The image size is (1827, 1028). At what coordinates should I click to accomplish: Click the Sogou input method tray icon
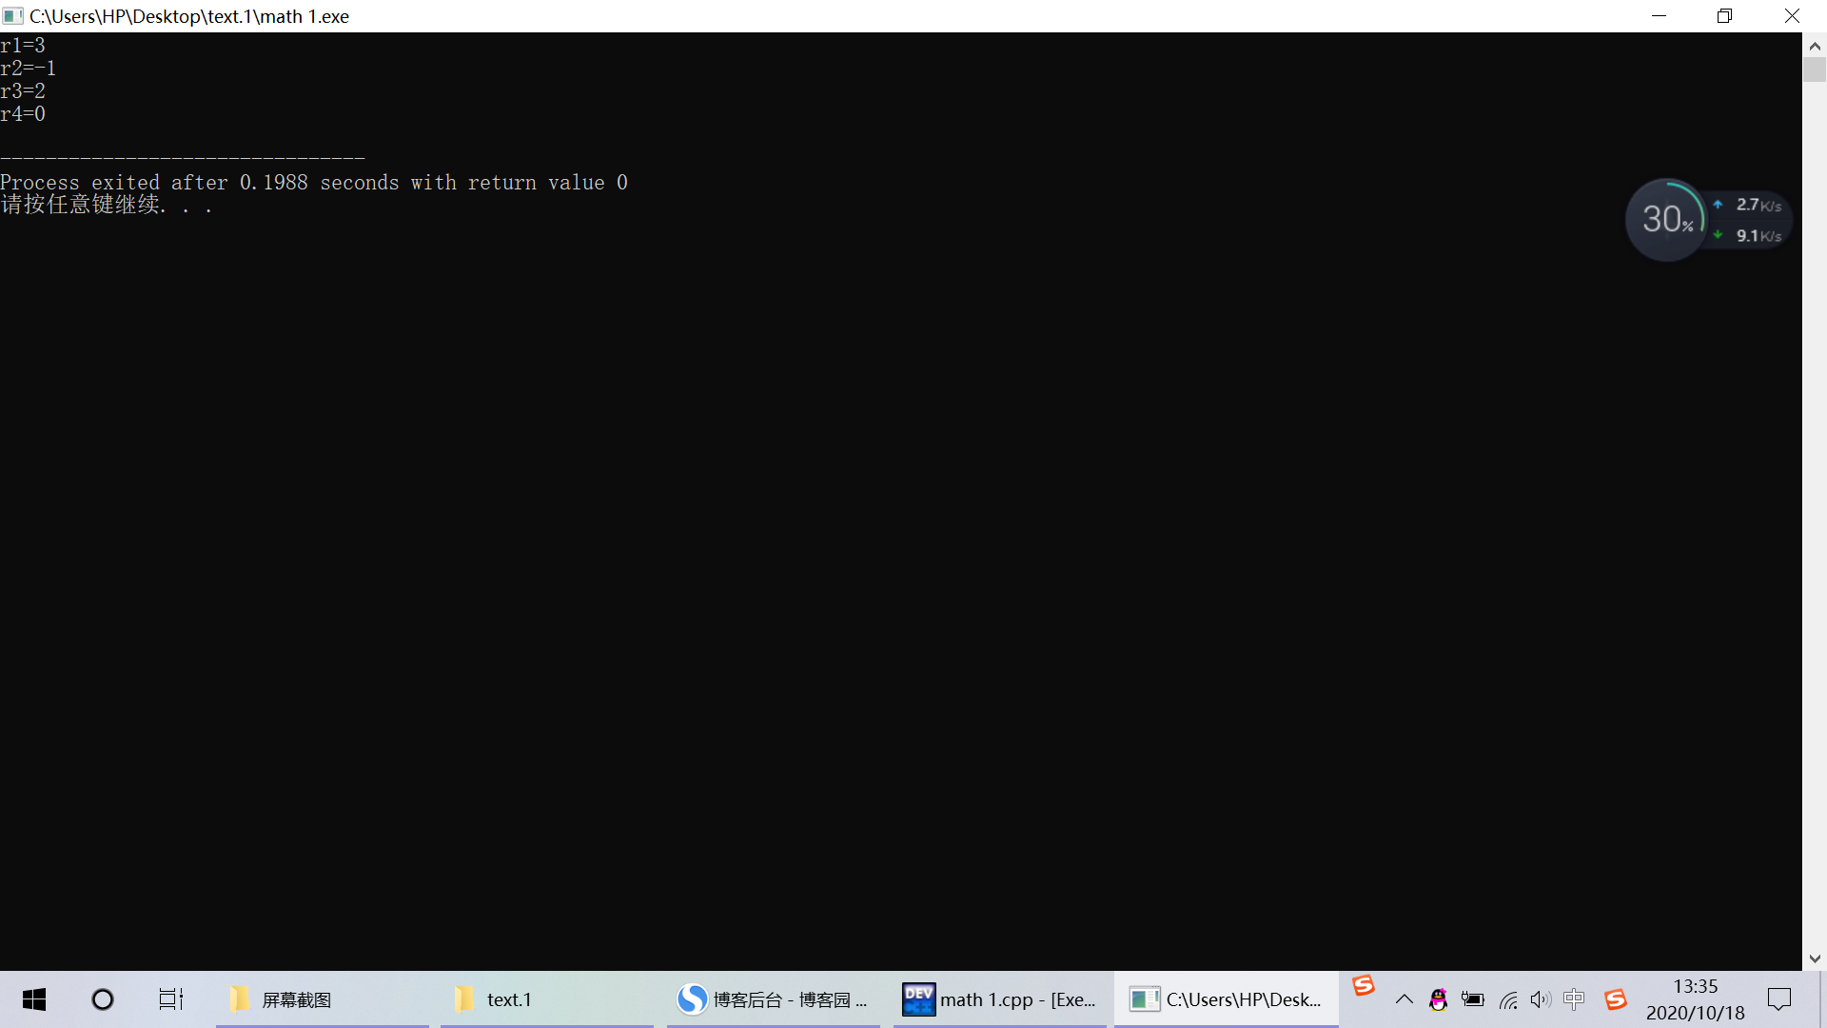(1615, 999)
